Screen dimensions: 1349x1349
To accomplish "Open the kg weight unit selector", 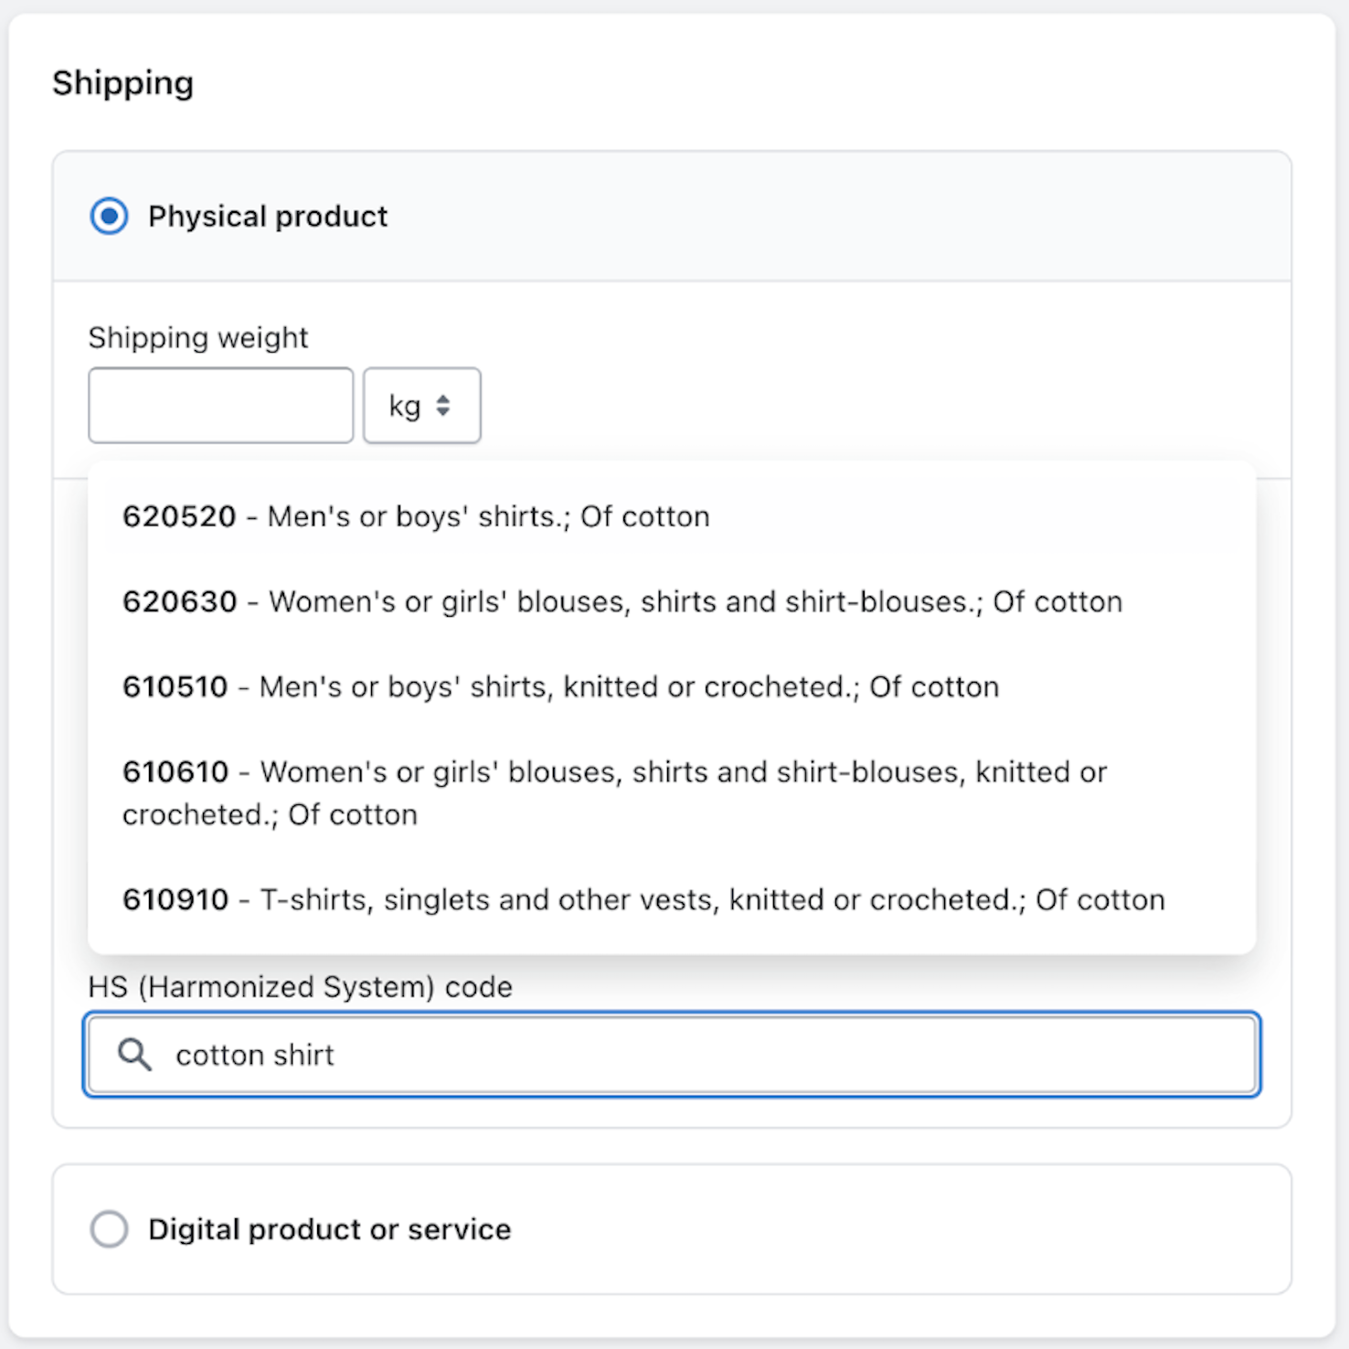I will click(x=421, y=405).
